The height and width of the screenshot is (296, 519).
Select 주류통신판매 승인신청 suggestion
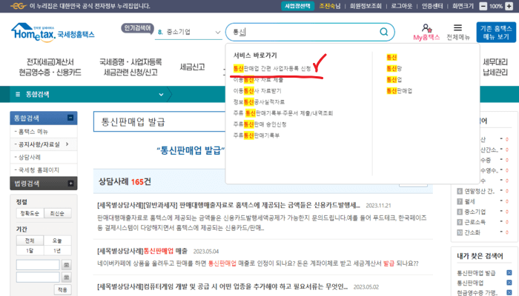click(x=259, y=124)
